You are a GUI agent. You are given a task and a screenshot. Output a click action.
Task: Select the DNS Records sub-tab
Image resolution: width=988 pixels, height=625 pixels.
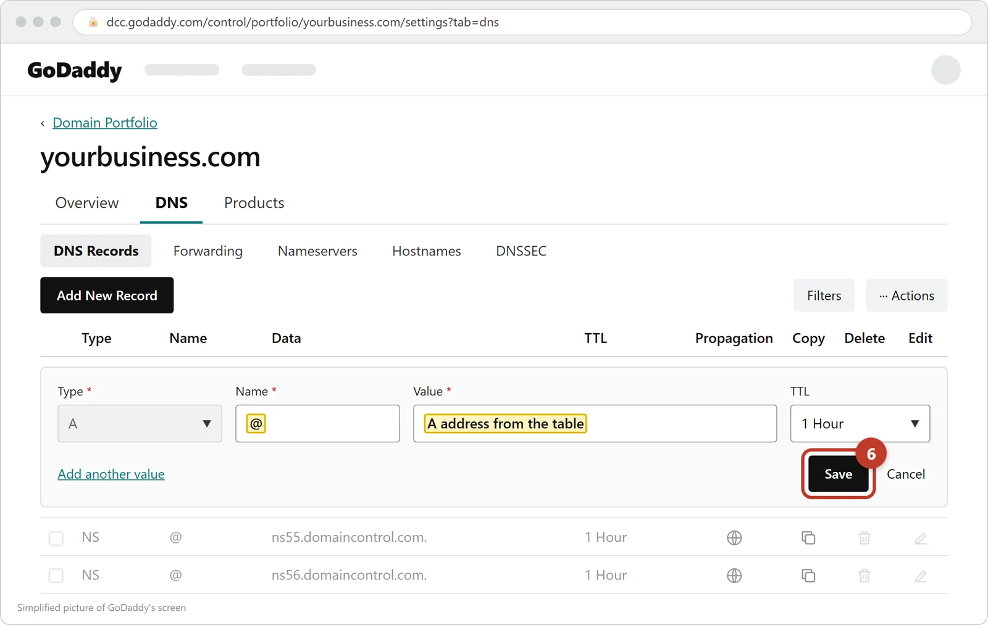click(96, 251)
